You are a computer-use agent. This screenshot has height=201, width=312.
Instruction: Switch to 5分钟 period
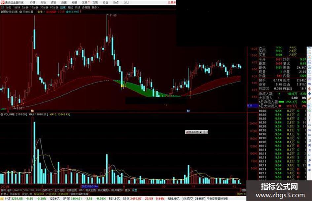pyautogui.click(x=25, y=8)
